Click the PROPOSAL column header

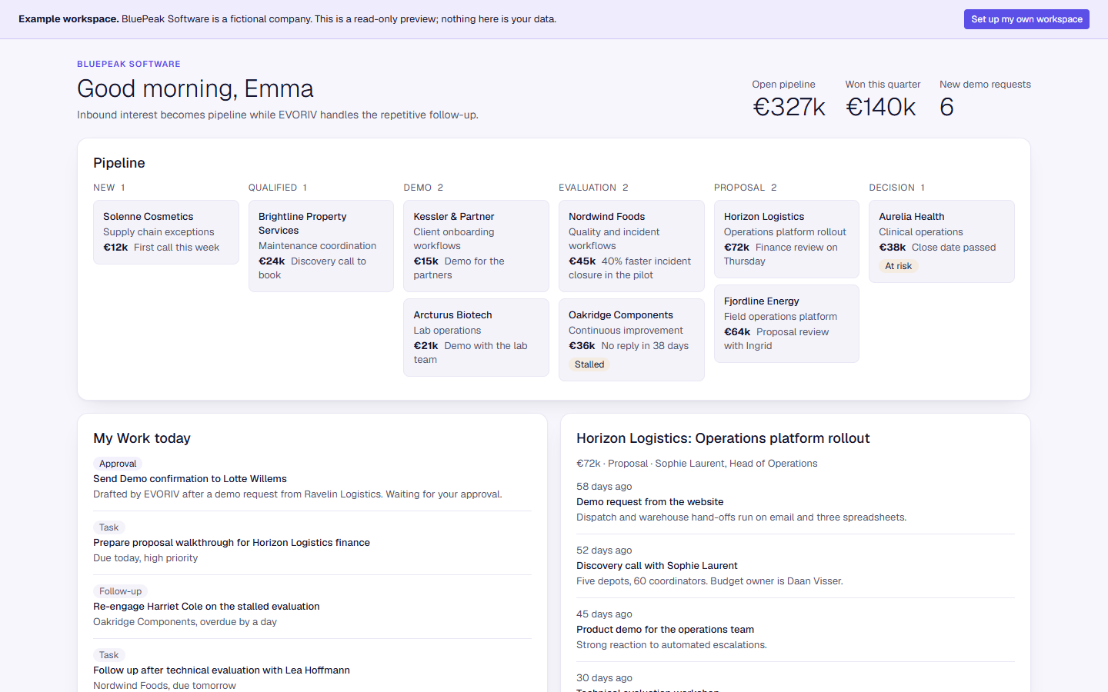pos(746,188)
